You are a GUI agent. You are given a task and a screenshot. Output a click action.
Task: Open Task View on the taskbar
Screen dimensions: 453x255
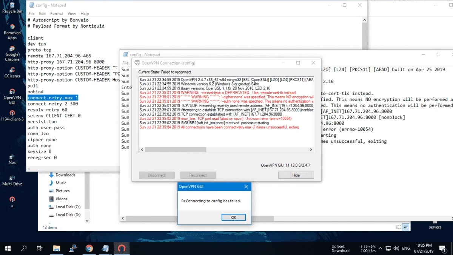click(40, 248)
